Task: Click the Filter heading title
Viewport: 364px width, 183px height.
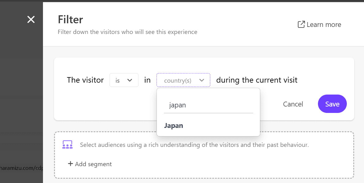Action: pos(70,20)
